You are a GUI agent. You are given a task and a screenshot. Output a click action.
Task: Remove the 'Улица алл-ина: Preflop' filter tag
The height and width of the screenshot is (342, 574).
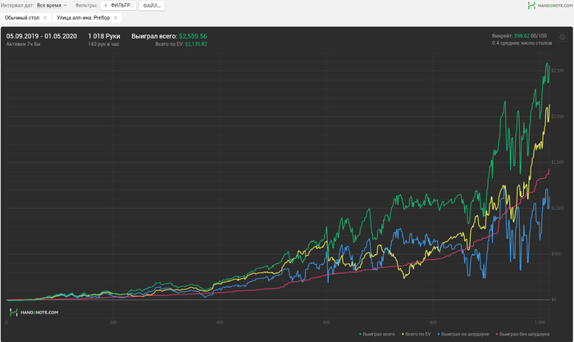point(116,17)
